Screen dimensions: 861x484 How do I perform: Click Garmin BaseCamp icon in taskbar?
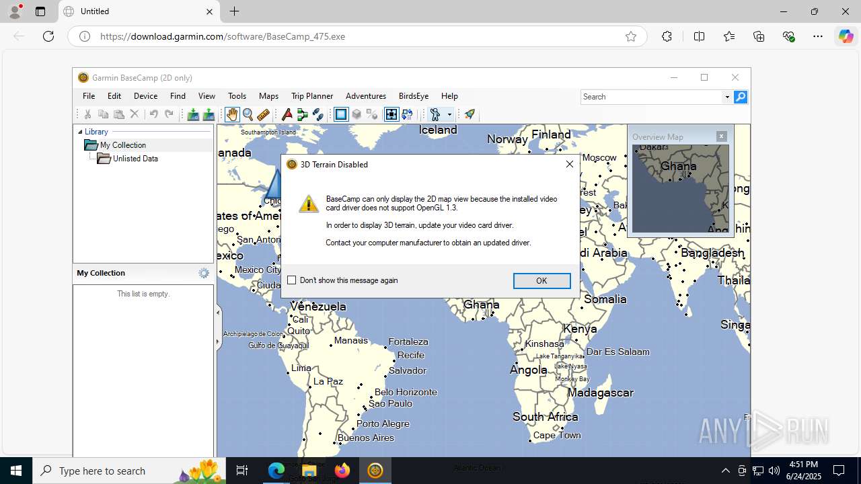point(375,471)
